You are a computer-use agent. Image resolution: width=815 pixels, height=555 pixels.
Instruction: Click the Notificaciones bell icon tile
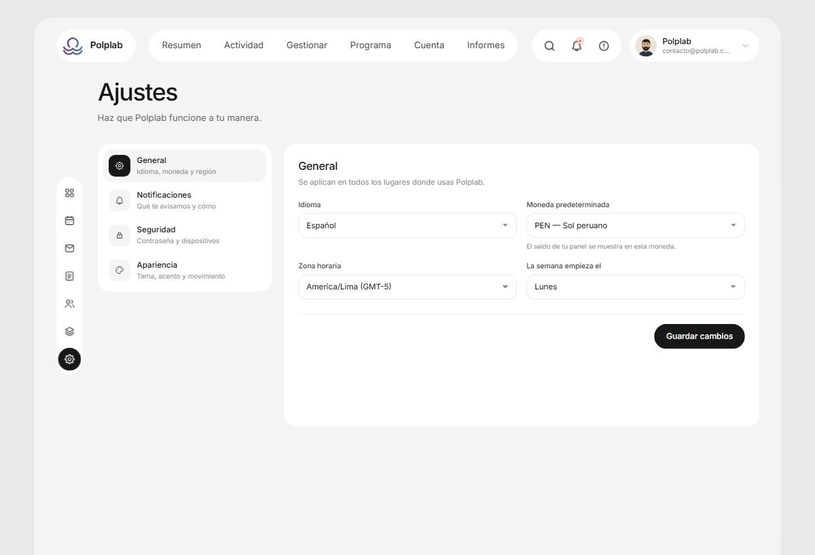pos(120,200)
